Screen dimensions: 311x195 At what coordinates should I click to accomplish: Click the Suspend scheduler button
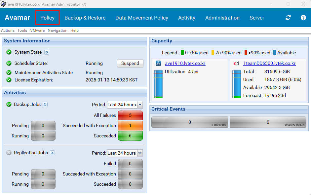click(x=130, y=64)
